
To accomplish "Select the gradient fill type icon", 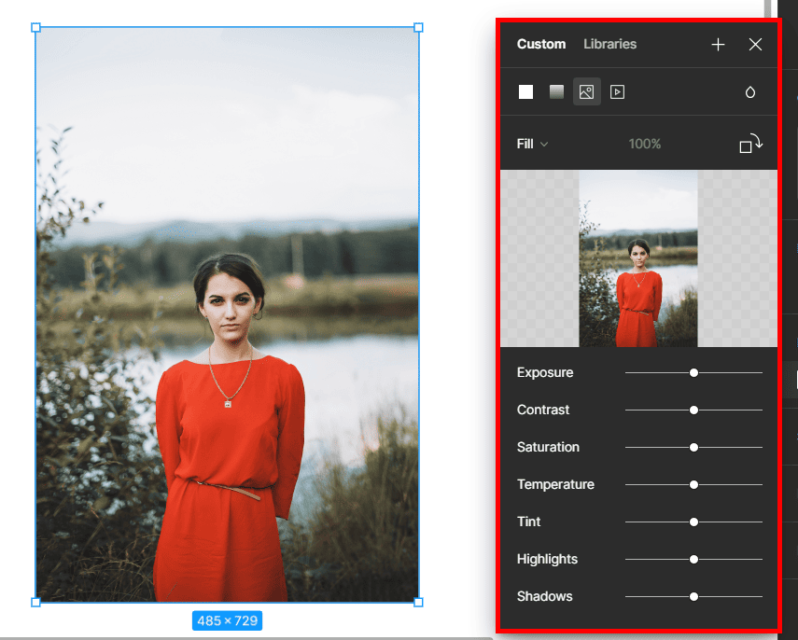I will (x=556, y=91).
